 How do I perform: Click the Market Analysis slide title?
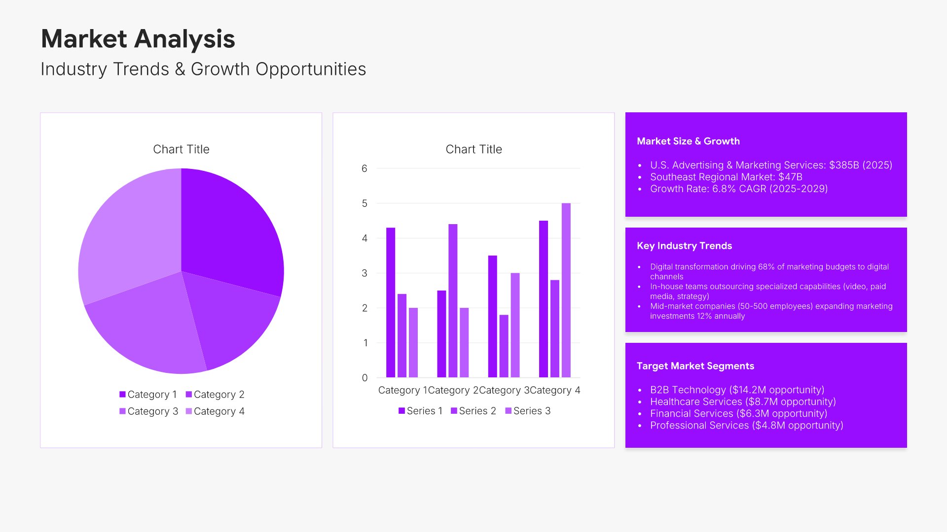pyautogui.click(x=138, y=39)
